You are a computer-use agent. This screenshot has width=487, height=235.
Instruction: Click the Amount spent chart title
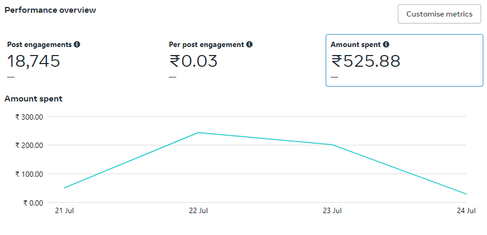click(x=33, y=99)
